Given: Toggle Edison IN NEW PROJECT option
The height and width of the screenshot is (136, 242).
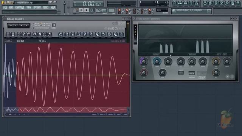Looking at the screenshot, I should click(x=41, y=28).
